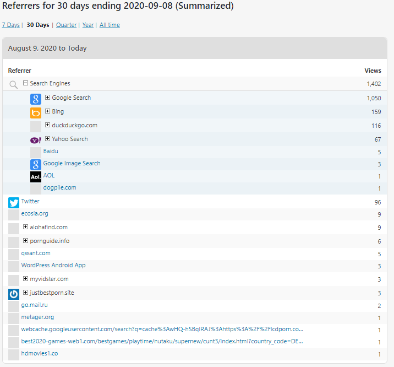Image resolution: width=394 pixels, height=367 pixels.
Task: Click the Bing orange icon
Action: pos(36,113)
